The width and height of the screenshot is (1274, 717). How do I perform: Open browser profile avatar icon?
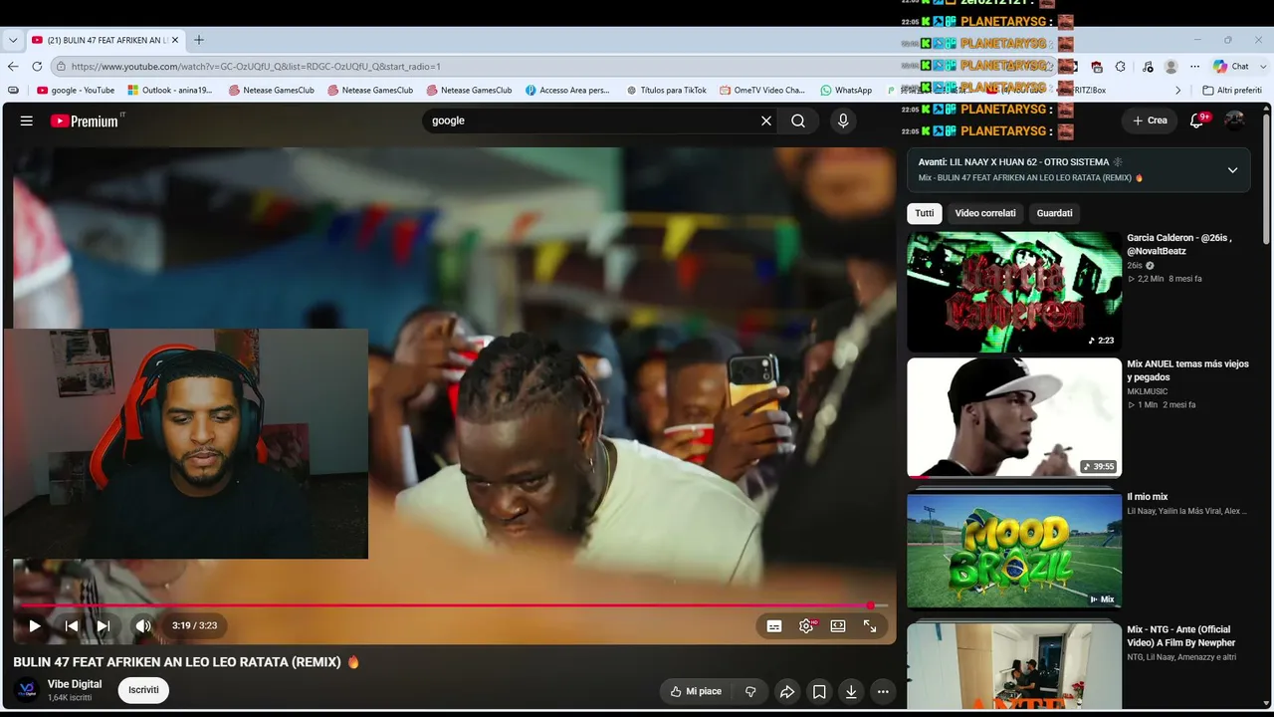click(1171, 67)
